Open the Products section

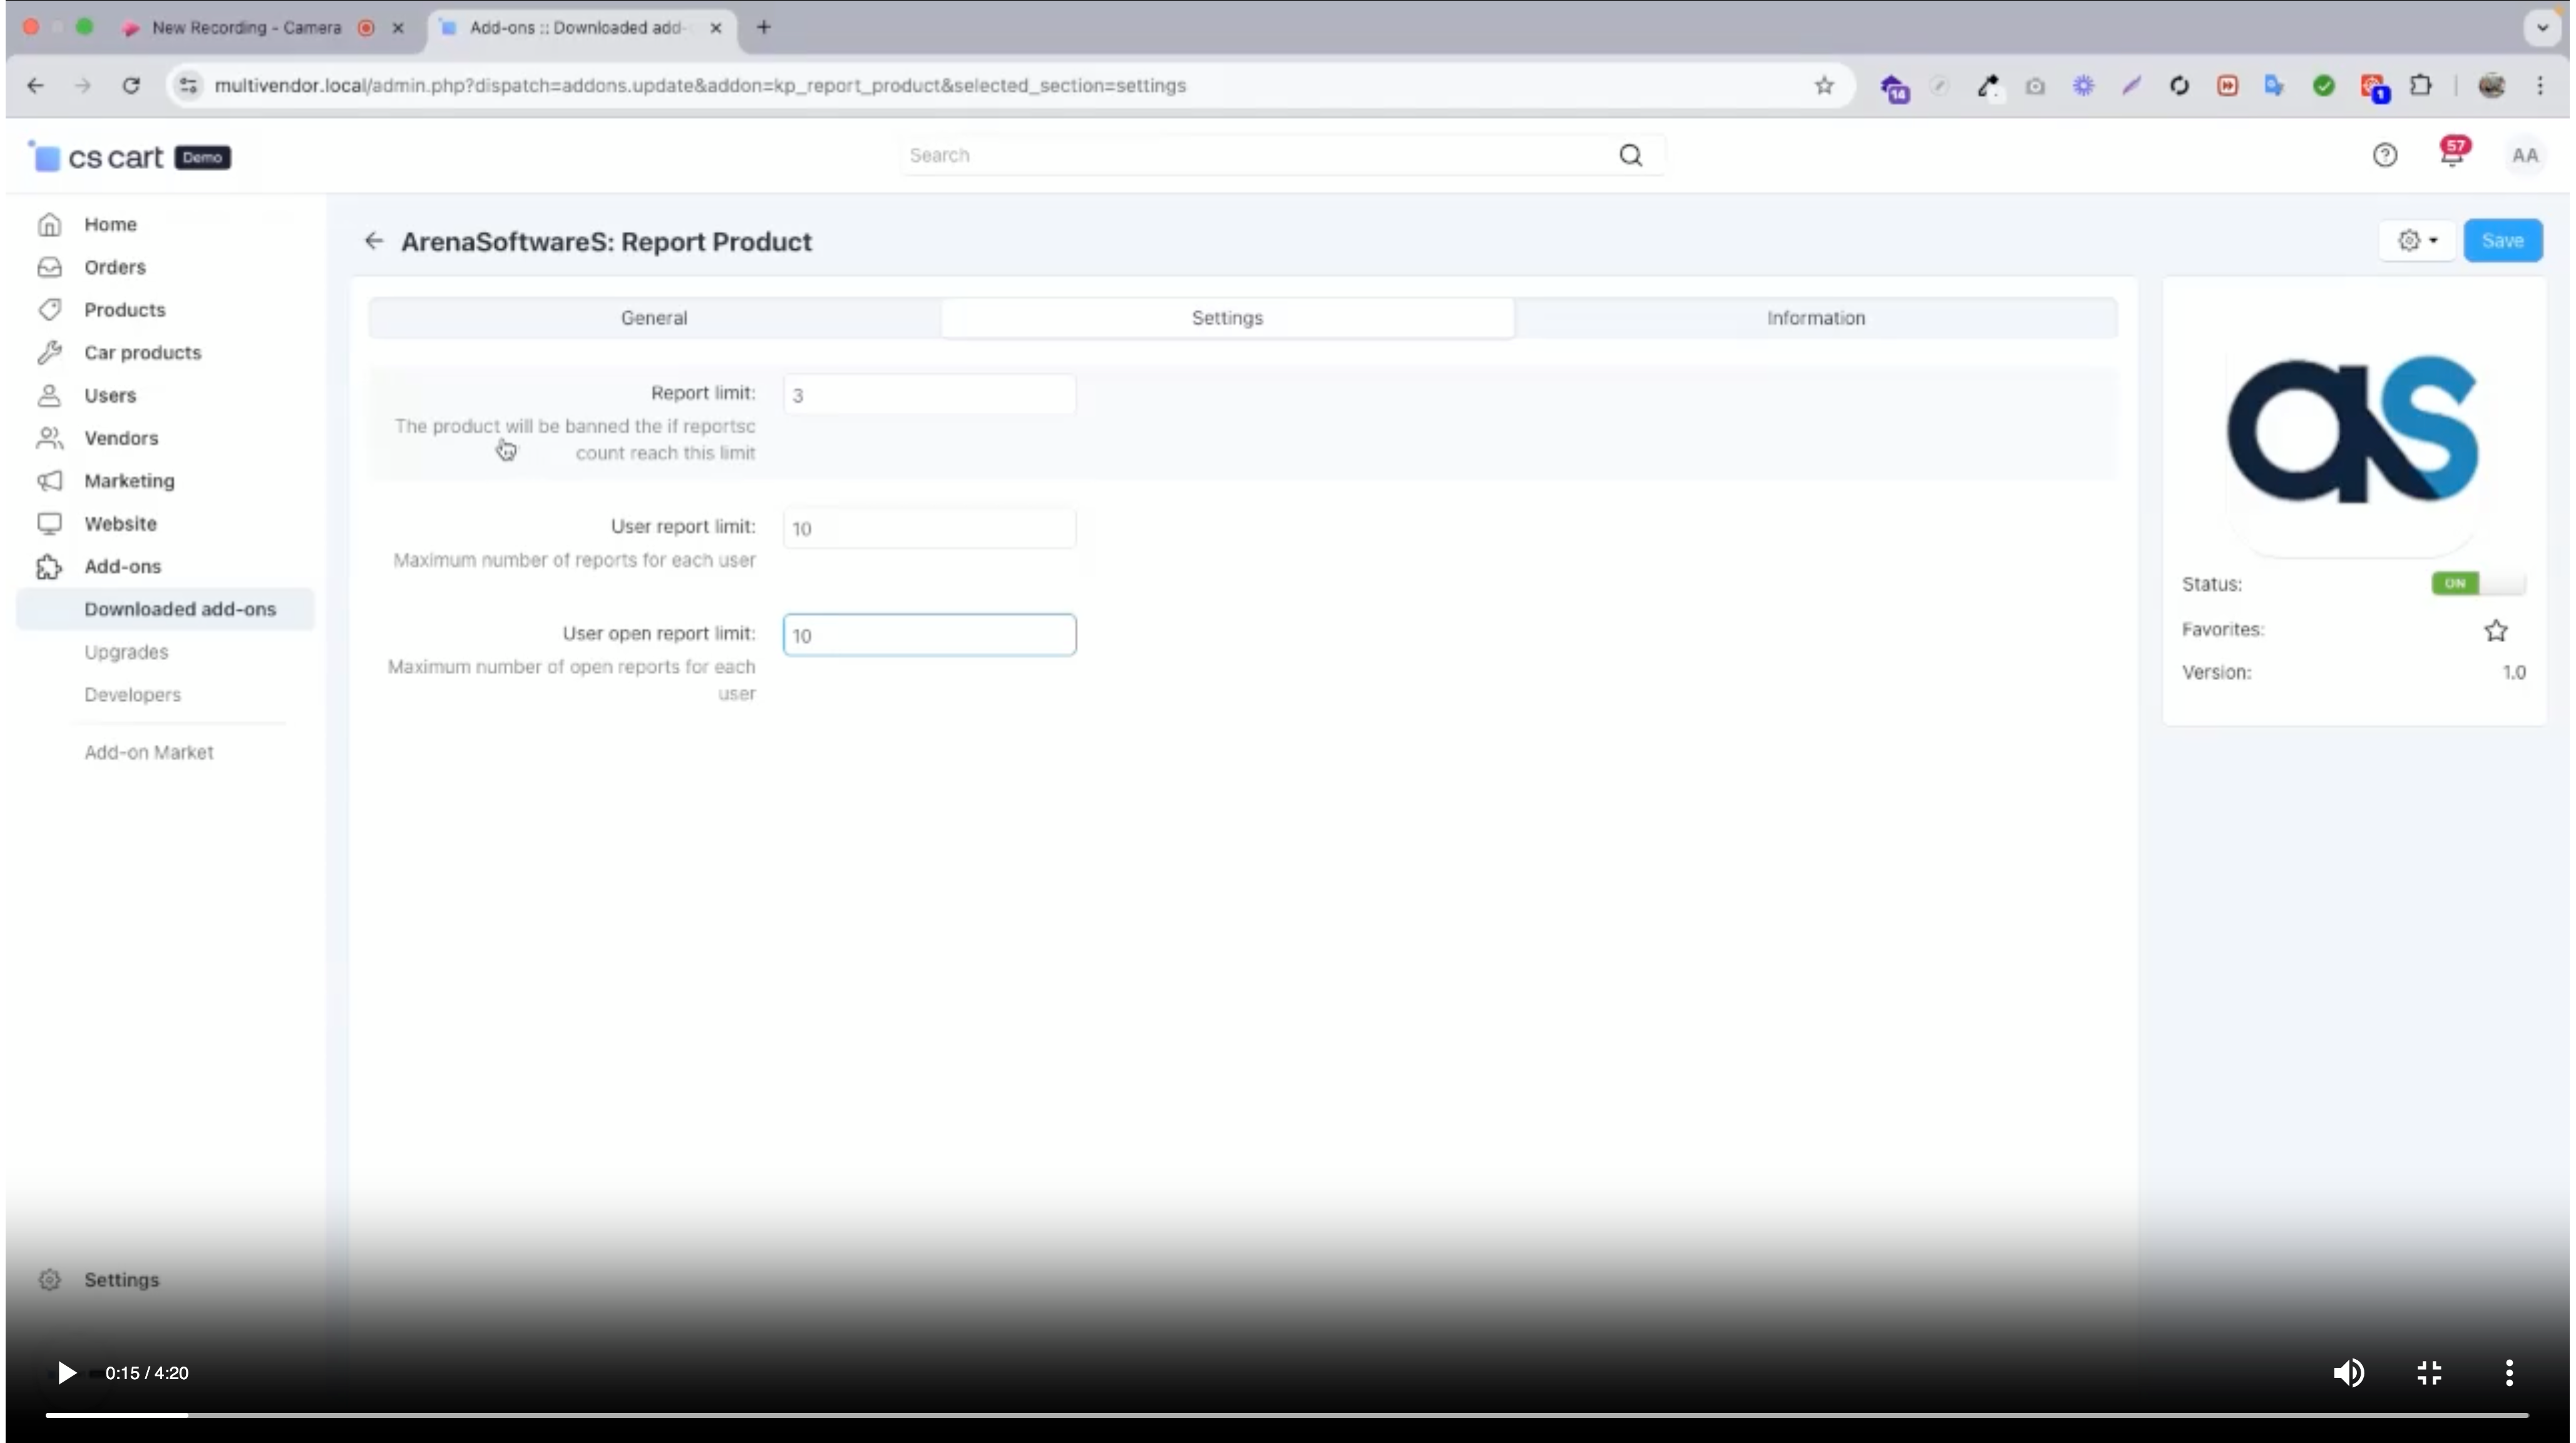click(124, 310)
